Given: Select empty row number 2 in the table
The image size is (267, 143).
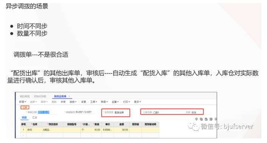Looking at the screenshot, I should coord(23,135).
